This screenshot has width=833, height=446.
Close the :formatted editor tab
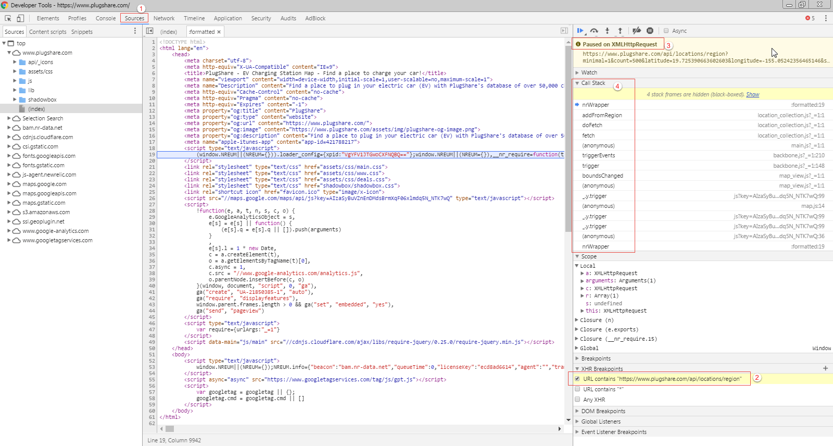coord(219,32)
